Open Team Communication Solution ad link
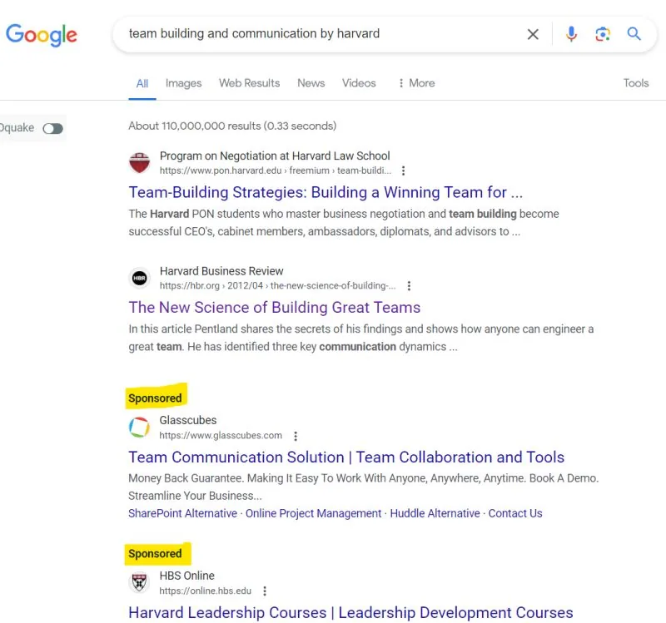 [x=346, y=457]
